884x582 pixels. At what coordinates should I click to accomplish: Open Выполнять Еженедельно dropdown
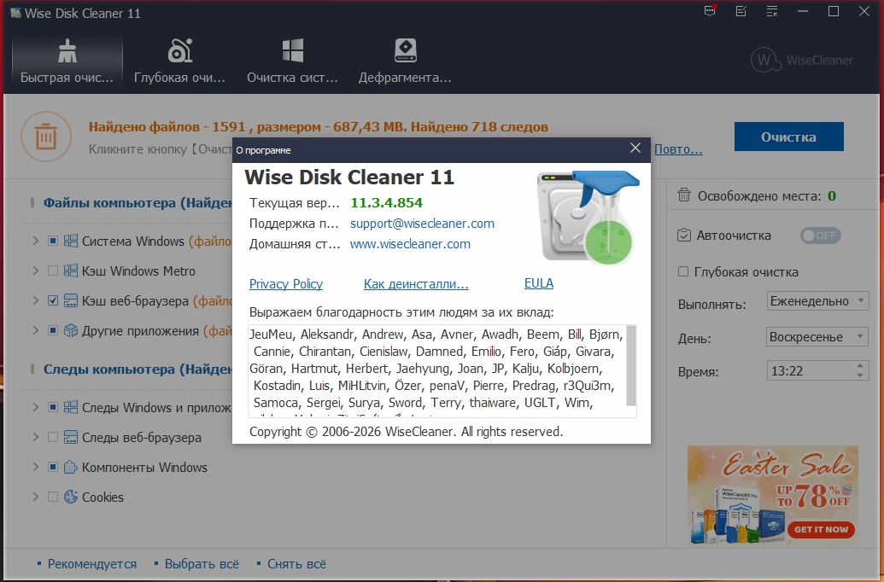817,301
